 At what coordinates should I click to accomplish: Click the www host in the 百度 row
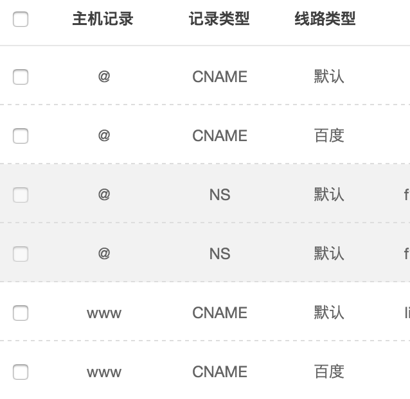coord(104,372)
